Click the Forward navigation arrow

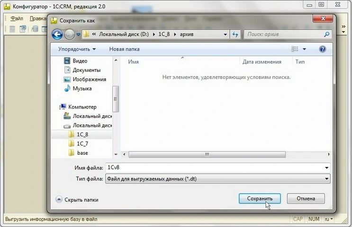click(70, 35)
